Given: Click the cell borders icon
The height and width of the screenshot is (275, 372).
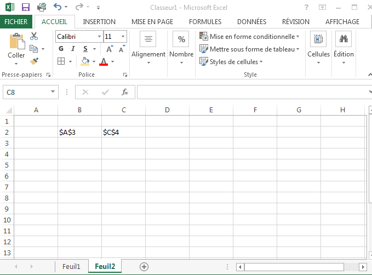Looking at the screenshot, I should coord(61,61).
